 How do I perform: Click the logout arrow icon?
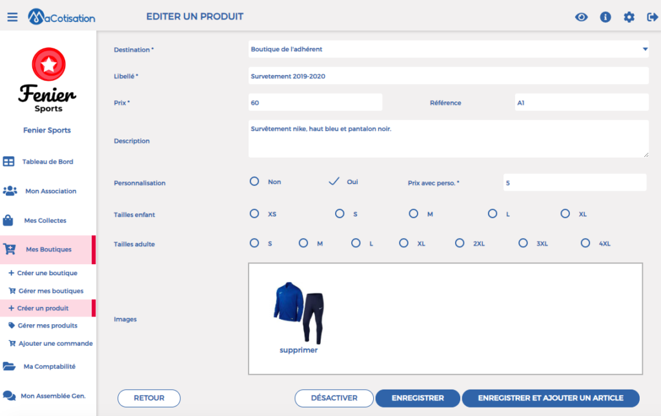coord(652,17)
